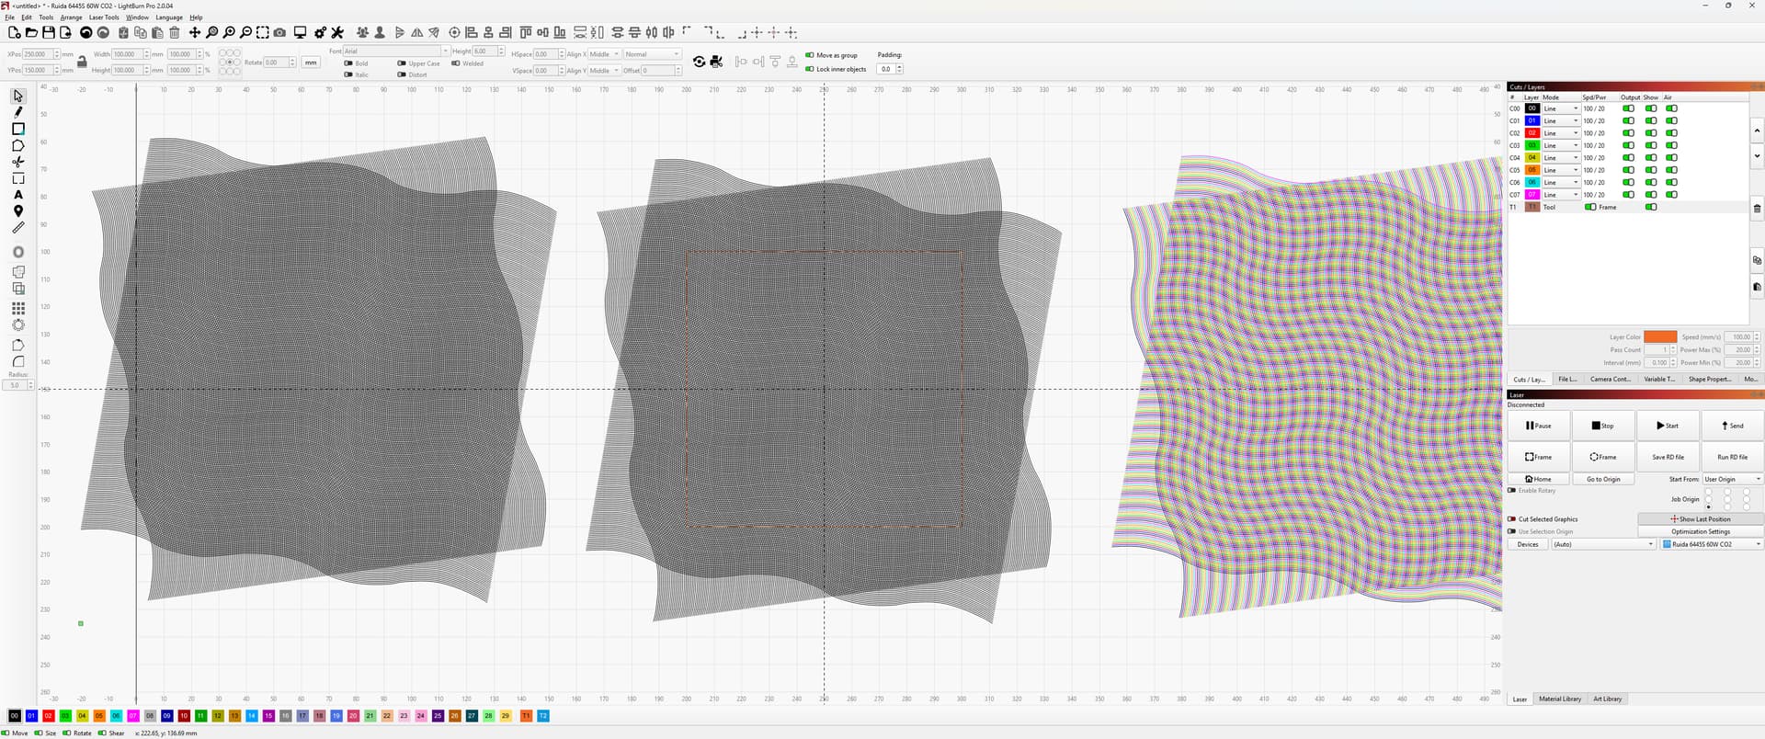Select the Draw Lines pencil tool
This screenshot has height=739, width=1765.
17,112
